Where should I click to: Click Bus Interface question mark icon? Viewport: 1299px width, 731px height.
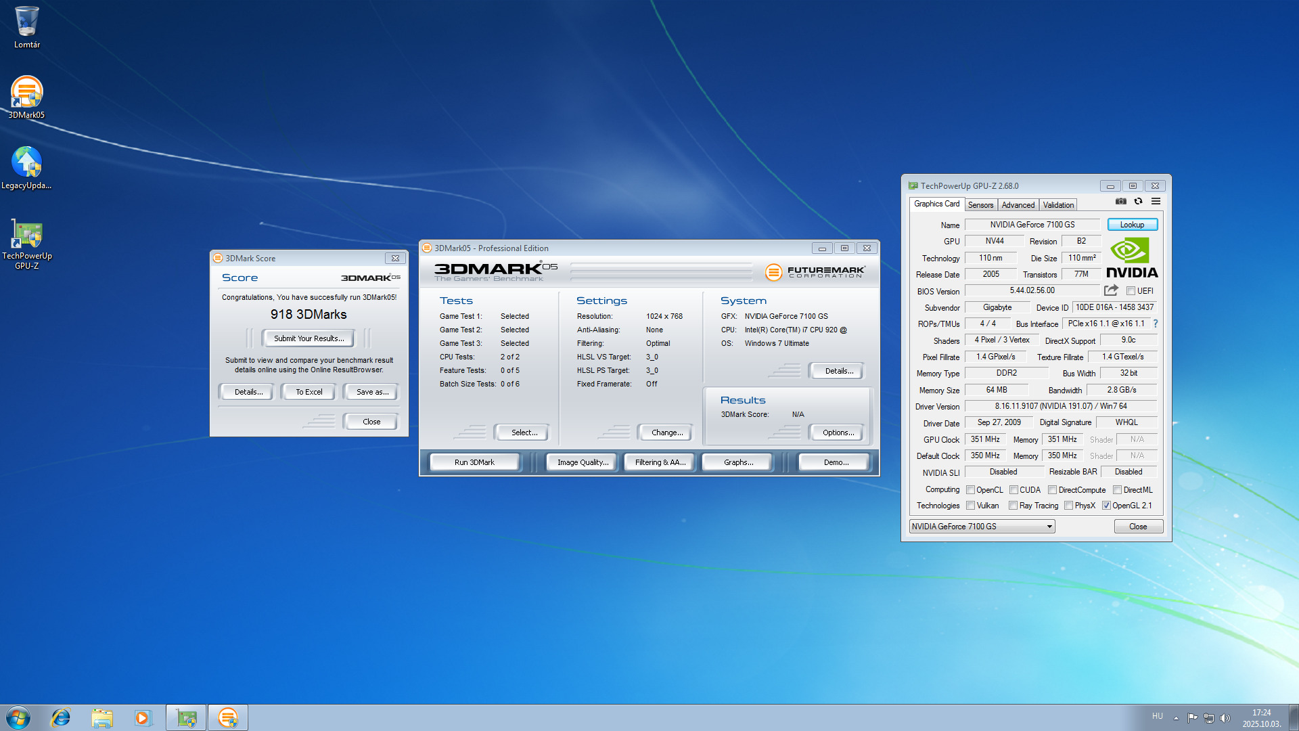click(x=1156, y=324)
